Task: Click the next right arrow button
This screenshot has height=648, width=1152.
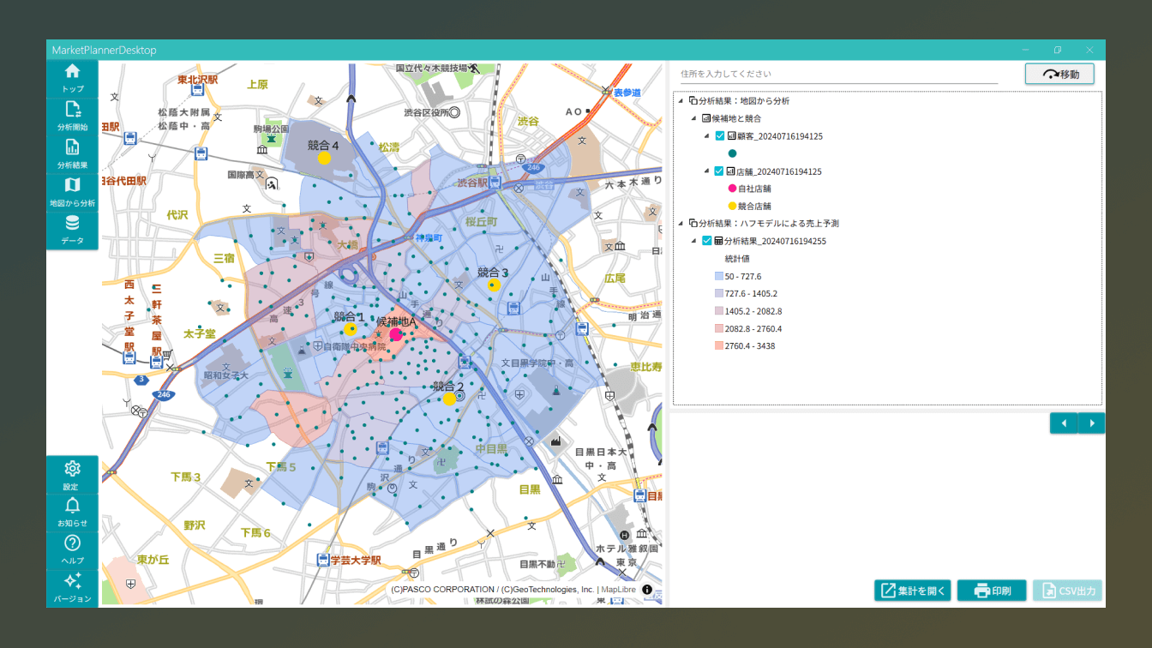Action: tap(1092, 423)
